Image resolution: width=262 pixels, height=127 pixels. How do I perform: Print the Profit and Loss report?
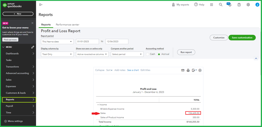(188, 70)
